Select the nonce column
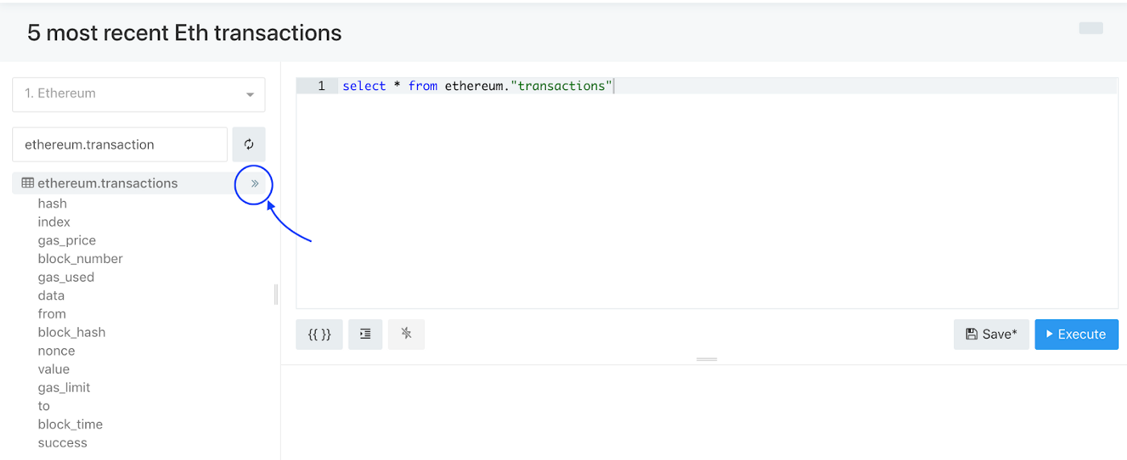1127x460 pixels. [56, 351]
